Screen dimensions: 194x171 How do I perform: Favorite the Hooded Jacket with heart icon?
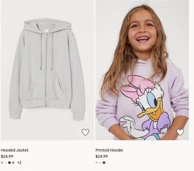point(85,132)
